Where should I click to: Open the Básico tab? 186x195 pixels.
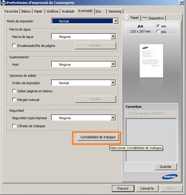26,11
